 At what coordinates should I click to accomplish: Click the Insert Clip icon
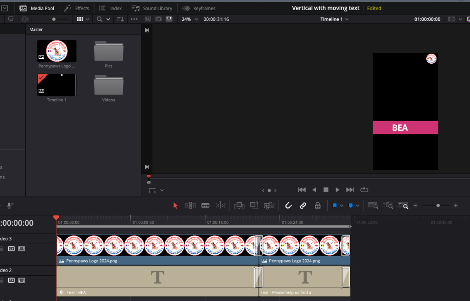point(239,206)
